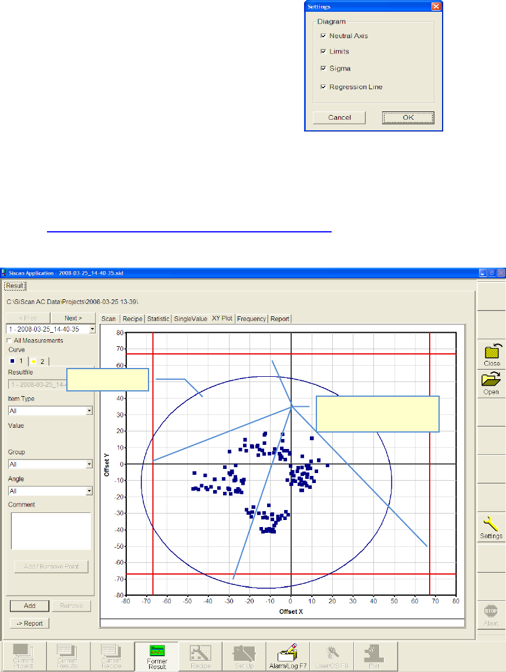Uncheck the Neutral Axis checkbox

(x=323, y=36)
